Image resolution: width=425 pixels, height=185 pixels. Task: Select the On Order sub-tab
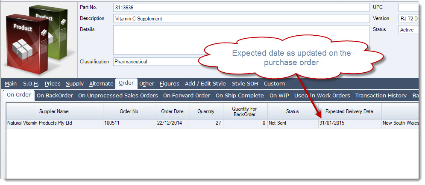[19, 95]
